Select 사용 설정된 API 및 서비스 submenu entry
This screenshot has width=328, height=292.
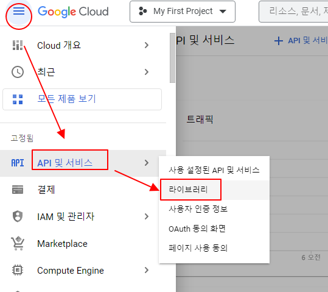click(x=214, y=170)
